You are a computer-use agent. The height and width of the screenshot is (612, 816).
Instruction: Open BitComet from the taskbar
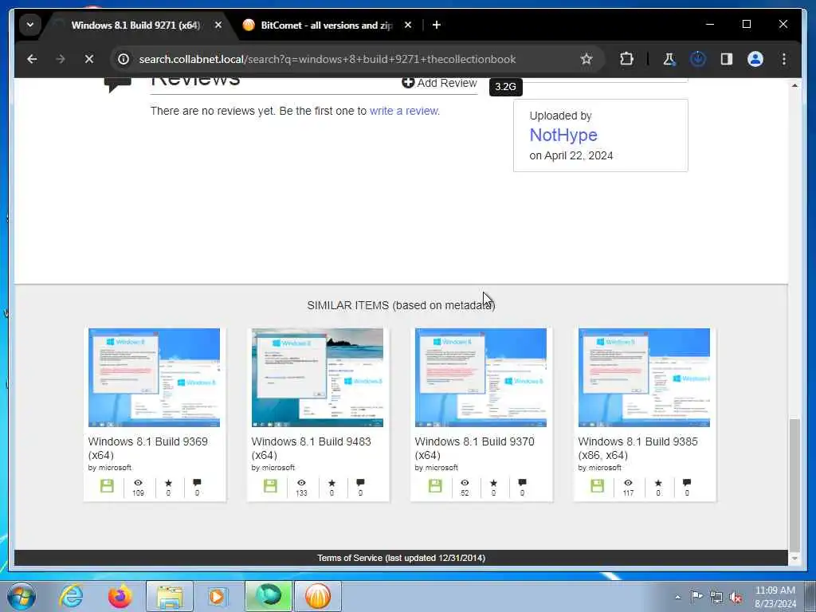(x=317, y=596)
